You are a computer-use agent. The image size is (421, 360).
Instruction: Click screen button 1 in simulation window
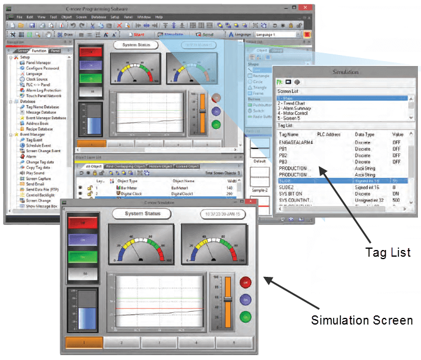point(83,343)
